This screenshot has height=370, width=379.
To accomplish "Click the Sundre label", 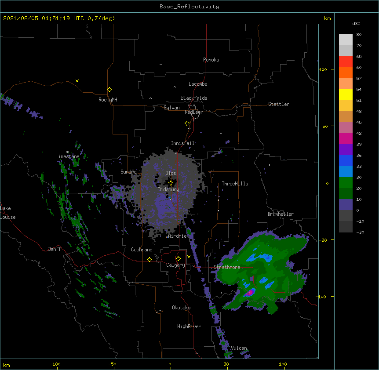I will (x=128, y=172).
